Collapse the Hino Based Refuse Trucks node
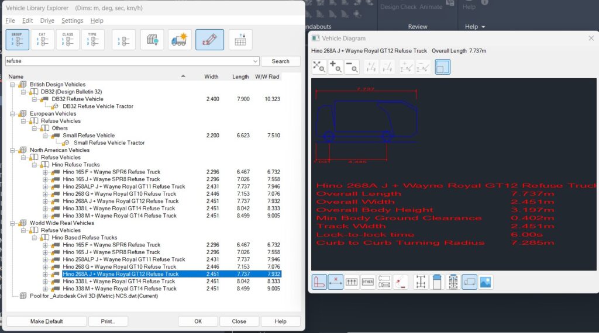This screenshot has width=599, height=333. pyautogui.click(x=35, y=238)
